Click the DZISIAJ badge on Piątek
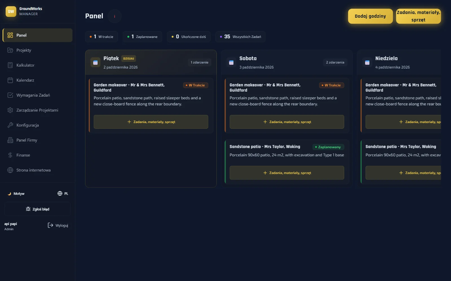The image size is (451, 281). (129, 58)
